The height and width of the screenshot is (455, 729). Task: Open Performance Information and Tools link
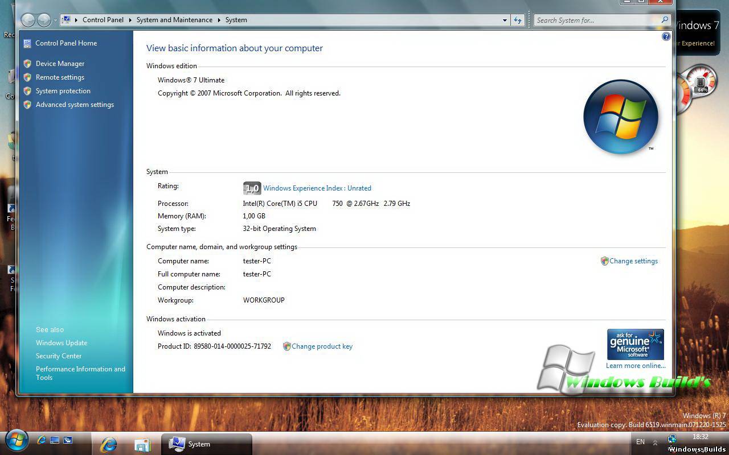coord(80,373)
